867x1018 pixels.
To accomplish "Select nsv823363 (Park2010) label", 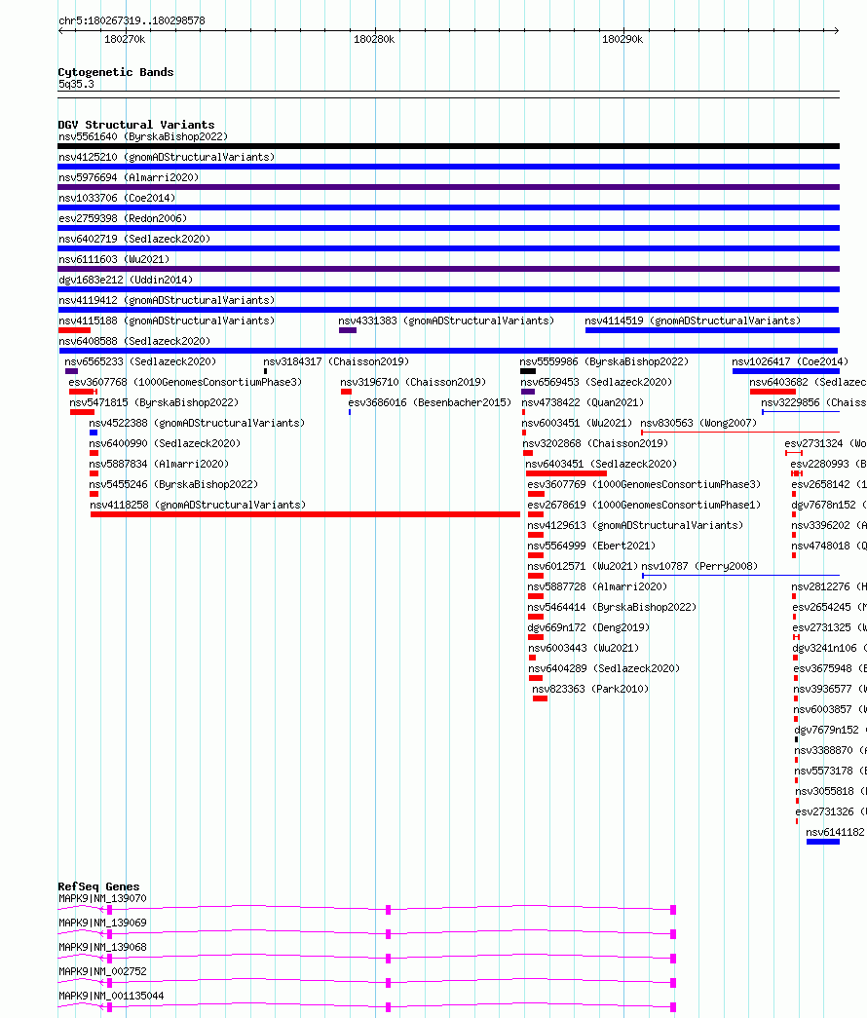I will (590, 689).
